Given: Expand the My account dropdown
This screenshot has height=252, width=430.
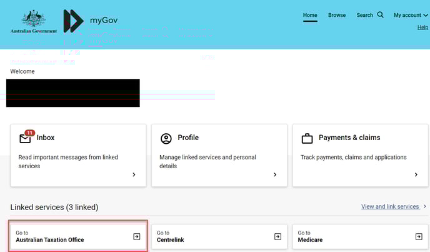Looking at the screenshot, I should [411, 15].
